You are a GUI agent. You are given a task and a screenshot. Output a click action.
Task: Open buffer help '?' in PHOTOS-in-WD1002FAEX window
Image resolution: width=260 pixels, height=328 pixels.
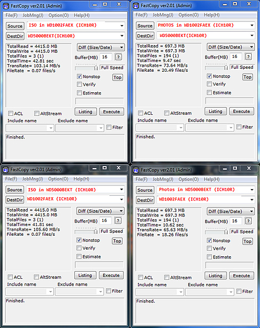pyautogui.click(x=248, y=57)
